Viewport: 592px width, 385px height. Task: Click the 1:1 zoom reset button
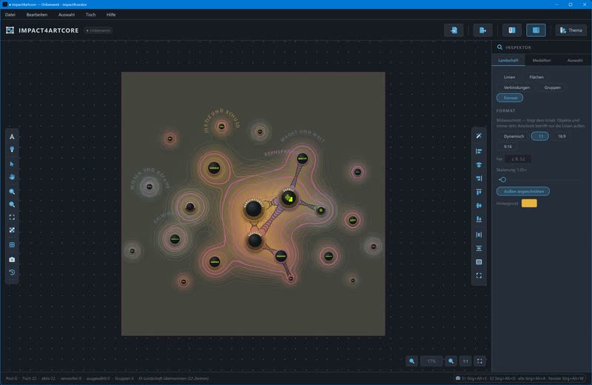tap(465, 361)
